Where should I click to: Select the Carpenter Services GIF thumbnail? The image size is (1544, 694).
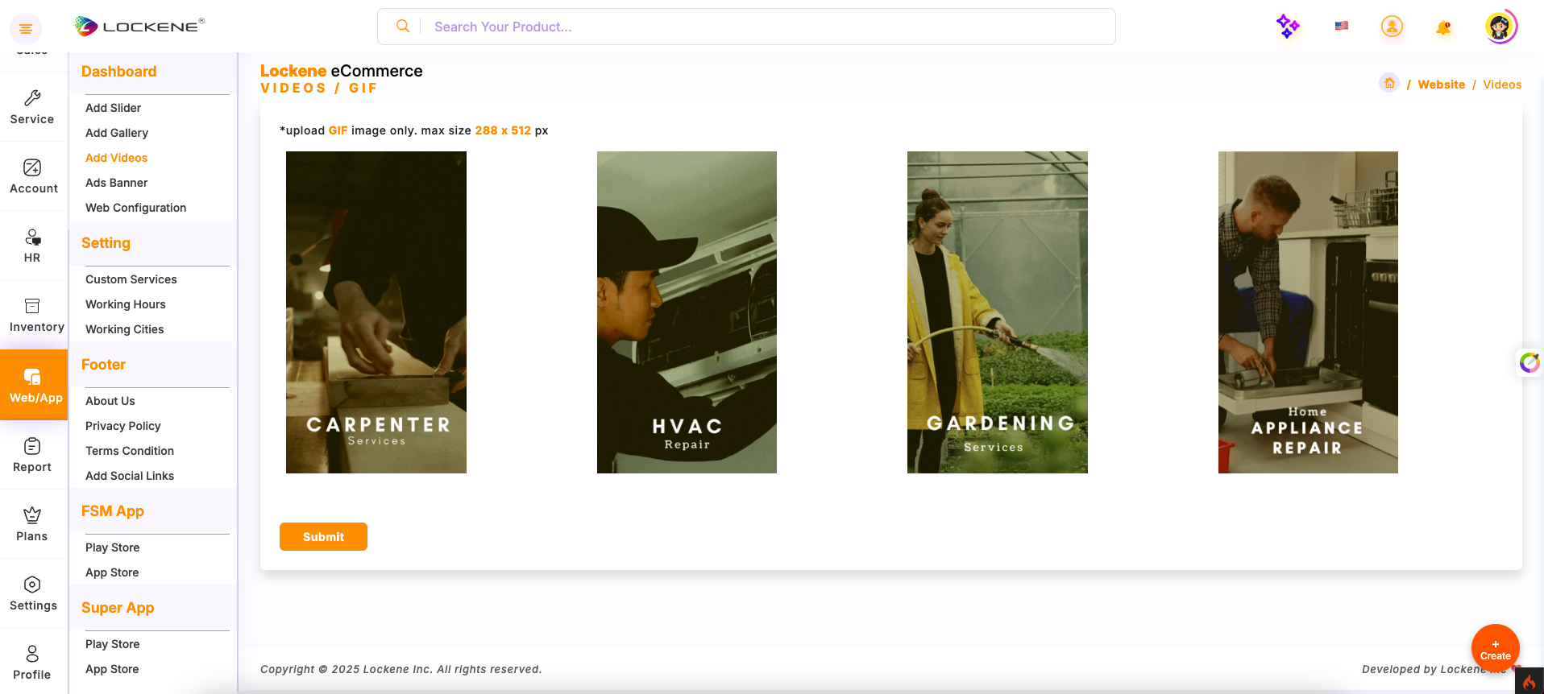coord(376,312)
